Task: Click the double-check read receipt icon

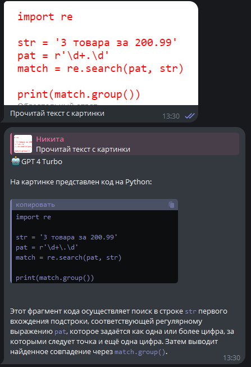Action: (190, 116)
